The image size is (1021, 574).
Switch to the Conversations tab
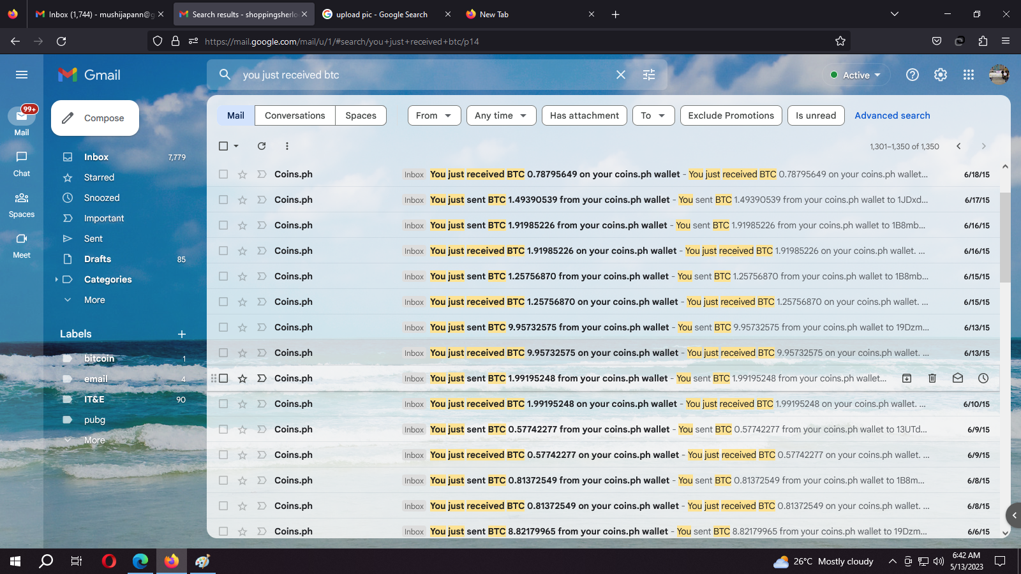pos(295,115)
